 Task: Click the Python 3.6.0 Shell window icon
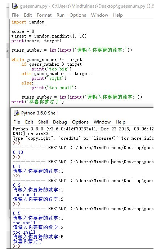click(17, 113)
